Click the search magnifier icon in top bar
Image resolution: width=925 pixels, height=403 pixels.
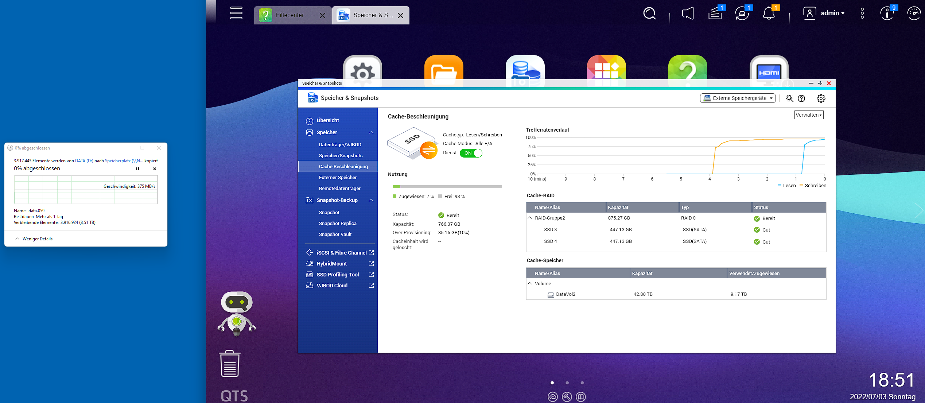click(x=649, y=14)
